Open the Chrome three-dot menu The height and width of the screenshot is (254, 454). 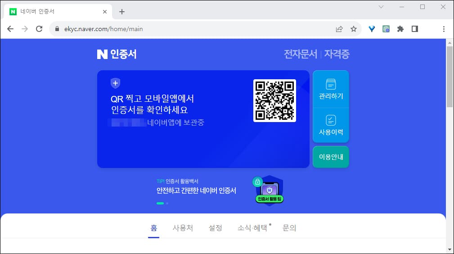(x=444, y=29)
